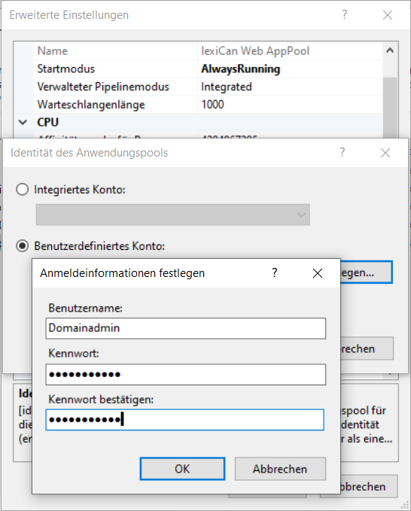
Task: Collapse the CPU section chevron
Action: coord(23,123)
